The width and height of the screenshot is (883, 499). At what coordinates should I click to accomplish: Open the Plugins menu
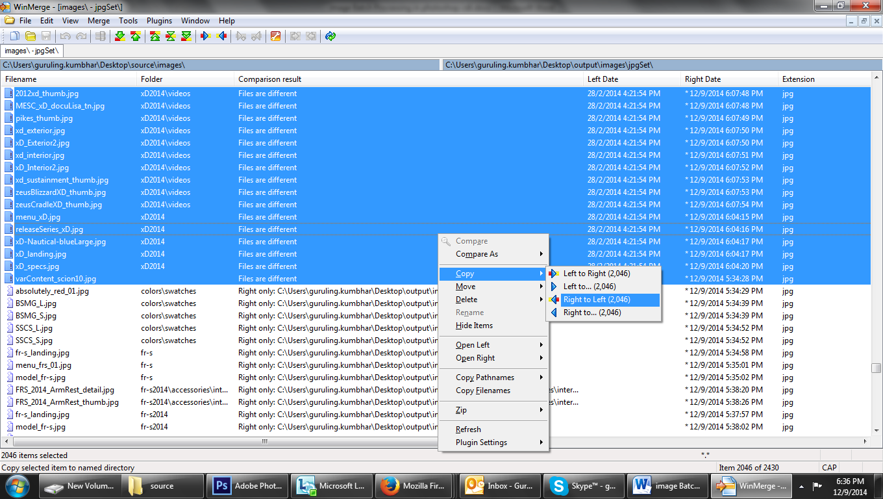(159, 20)
